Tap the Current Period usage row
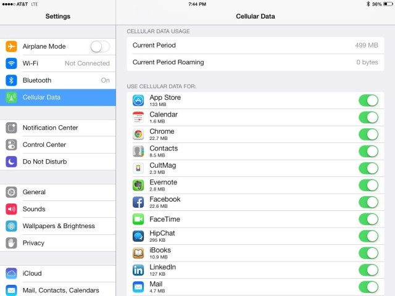The width and height of the screenshot is (395, 296). click(256, 46)
